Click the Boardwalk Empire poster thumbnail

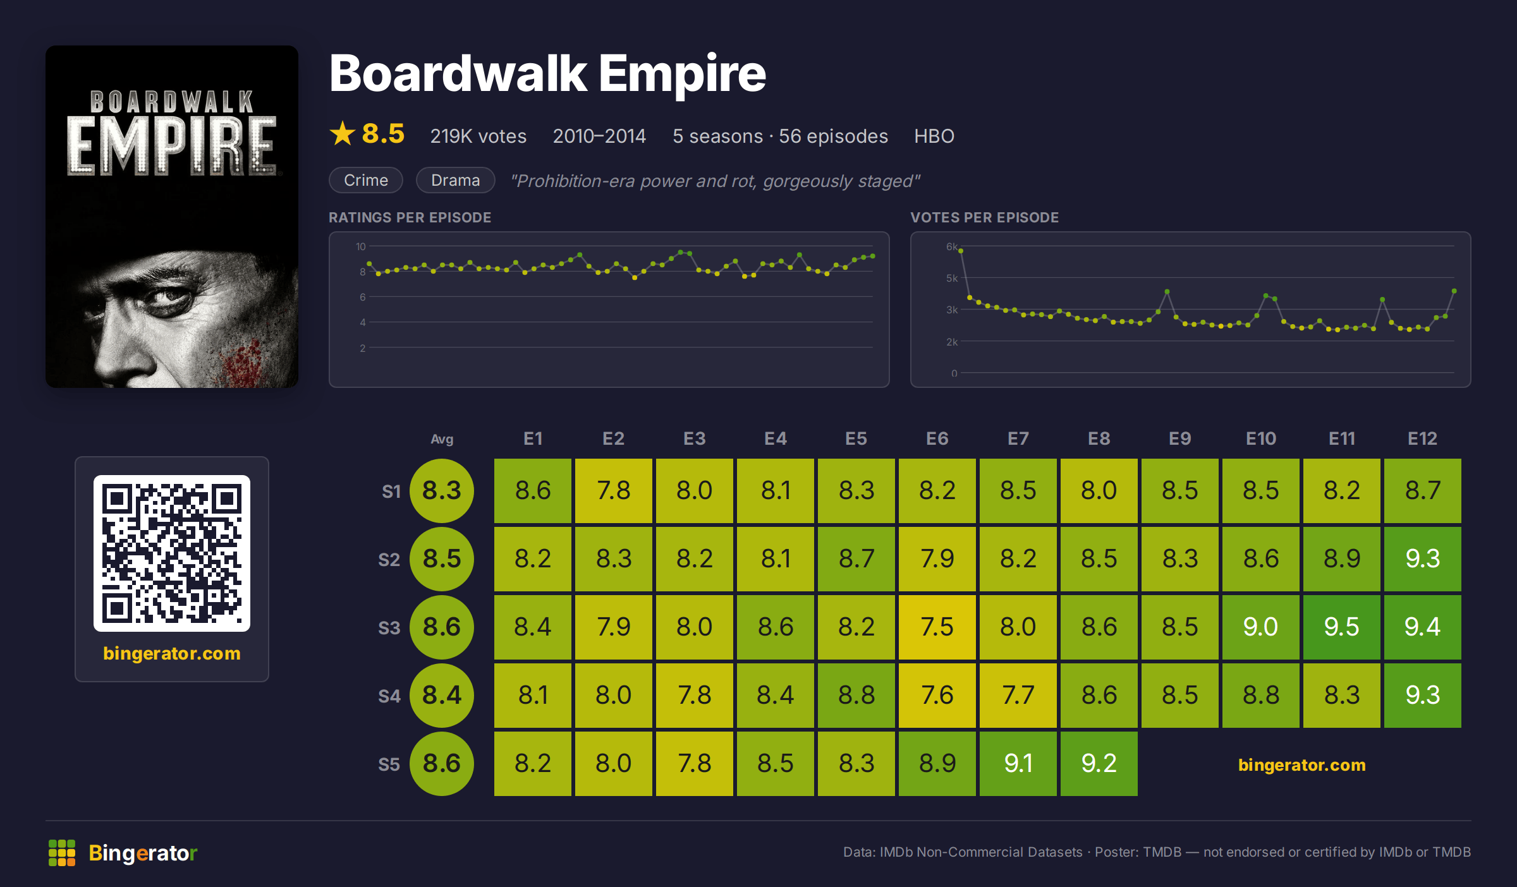(x=172, y=217)
